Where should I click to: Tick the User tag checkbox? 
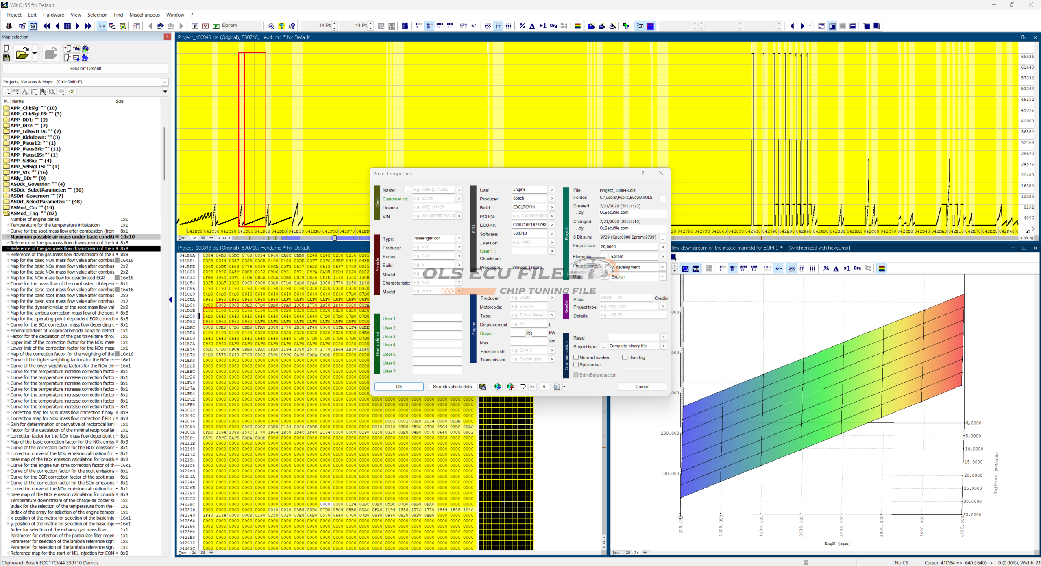625,357
